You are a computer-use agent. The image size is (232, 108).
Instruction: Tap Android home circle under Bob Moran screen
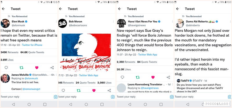(86, 104)
